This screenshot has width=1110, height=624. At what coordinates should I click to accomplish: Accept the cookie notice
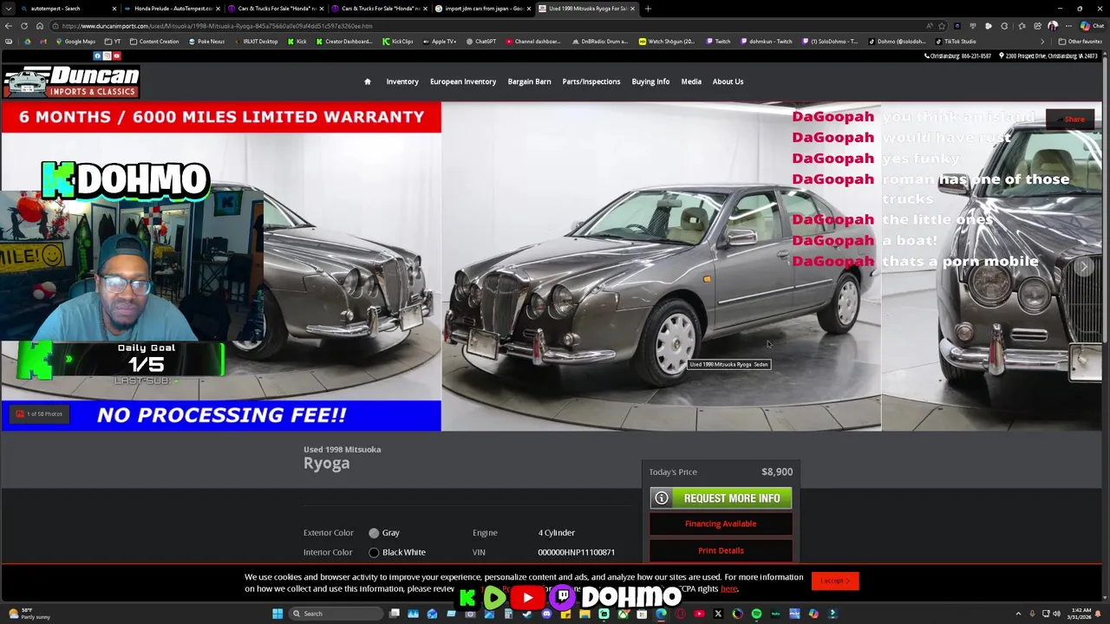(x=835, y=581)
